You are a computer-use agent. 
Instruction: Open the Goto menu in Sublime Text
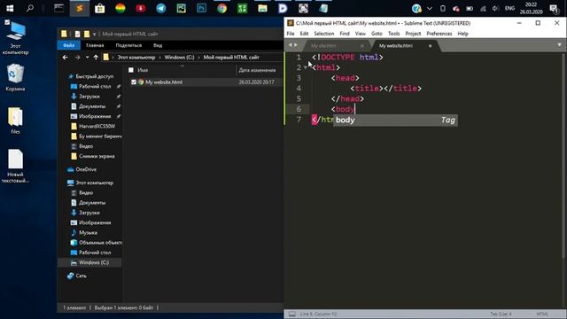(x=377, y=34)
